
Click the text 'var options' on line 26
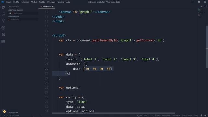point(69,88)
